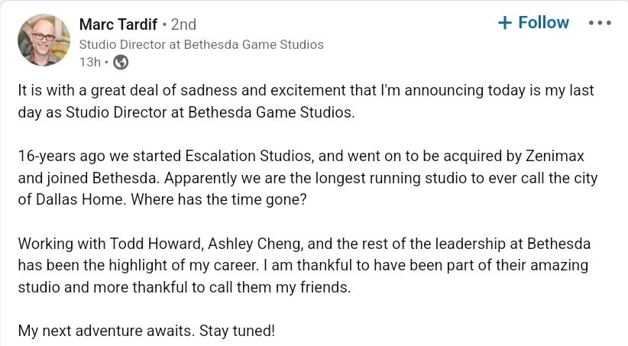The width and height of the screenshot is (628, 346).
Task: Click the plus icon beside Follow
Action: (504, 23)
